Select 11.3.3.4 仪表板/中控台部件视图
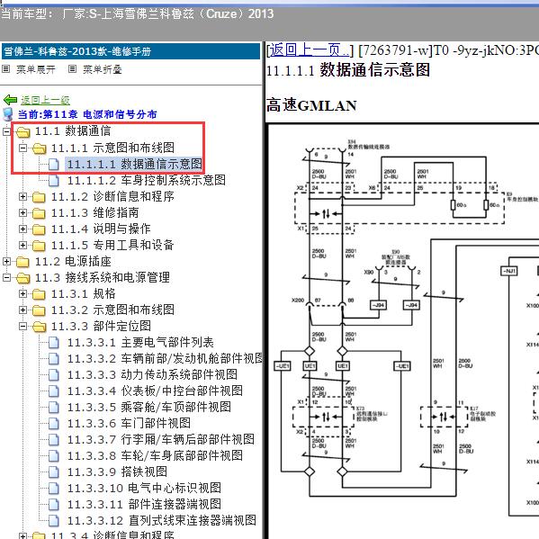This screenshot has height=539, width=539. pyautogui.click(x=155, y=391)
